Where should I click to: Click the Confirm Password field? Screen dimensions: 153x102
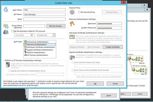click(x=109, y=28)
